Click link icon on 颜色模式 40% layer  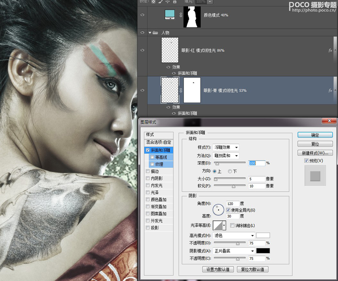[x=181, y=15]
